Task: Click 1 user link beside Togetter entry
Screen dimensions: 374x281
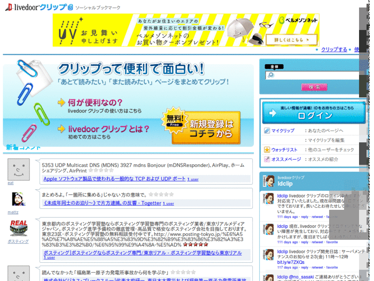Action: click(x=168, y=204)
